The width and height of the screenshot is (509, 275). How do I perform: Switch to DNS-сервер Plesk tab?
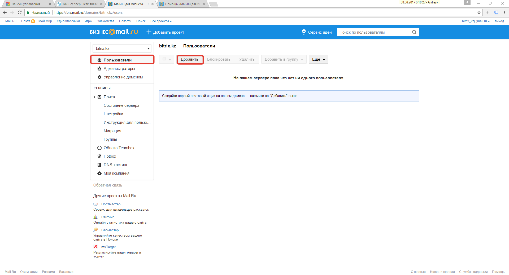pyautogui.click(x=79, y=4)
